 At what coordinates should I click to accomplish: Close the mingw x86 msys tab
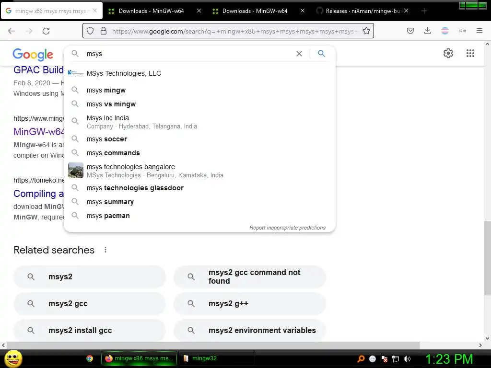[95, 11]
